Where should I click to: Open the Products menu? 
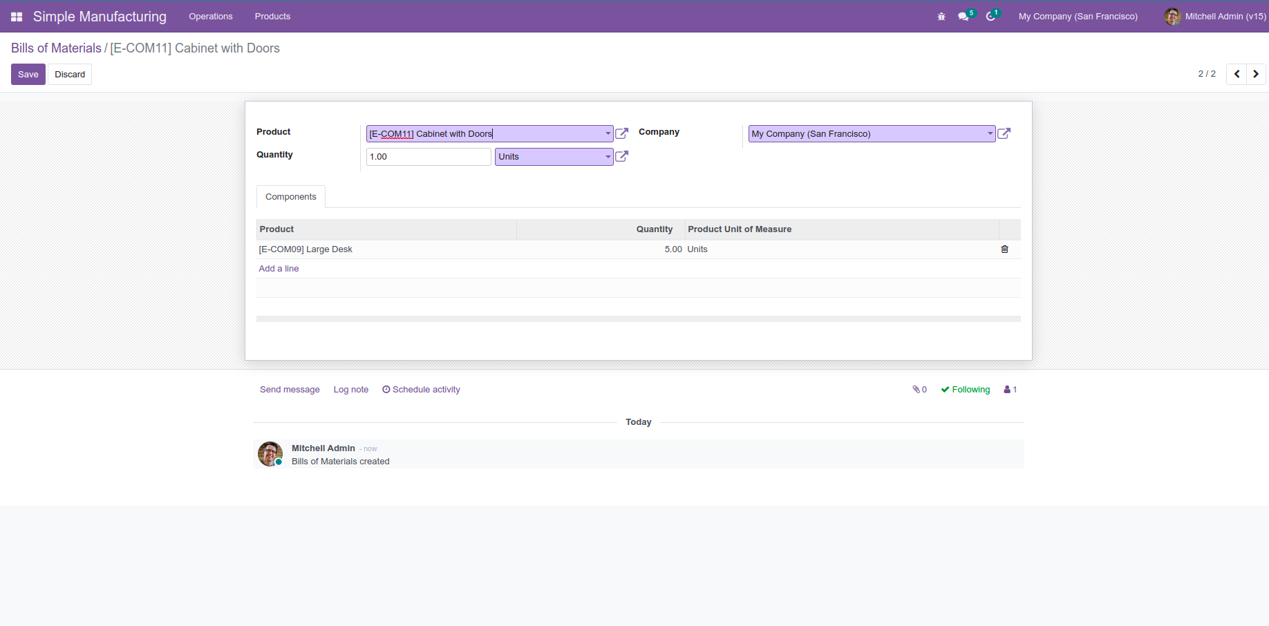272,17
